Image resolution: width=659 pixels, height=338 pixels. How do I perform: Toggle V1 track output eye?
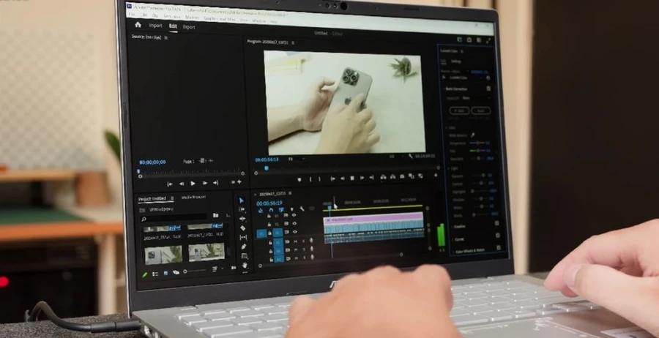click(294, 232)
